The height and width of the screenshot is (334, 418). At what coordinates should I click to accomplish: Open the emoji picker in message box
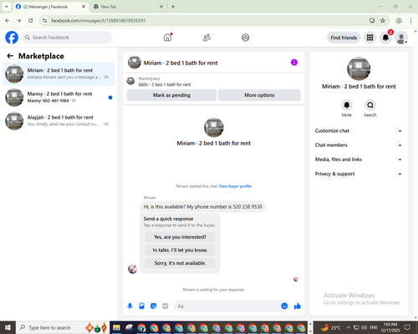(284, 306)
